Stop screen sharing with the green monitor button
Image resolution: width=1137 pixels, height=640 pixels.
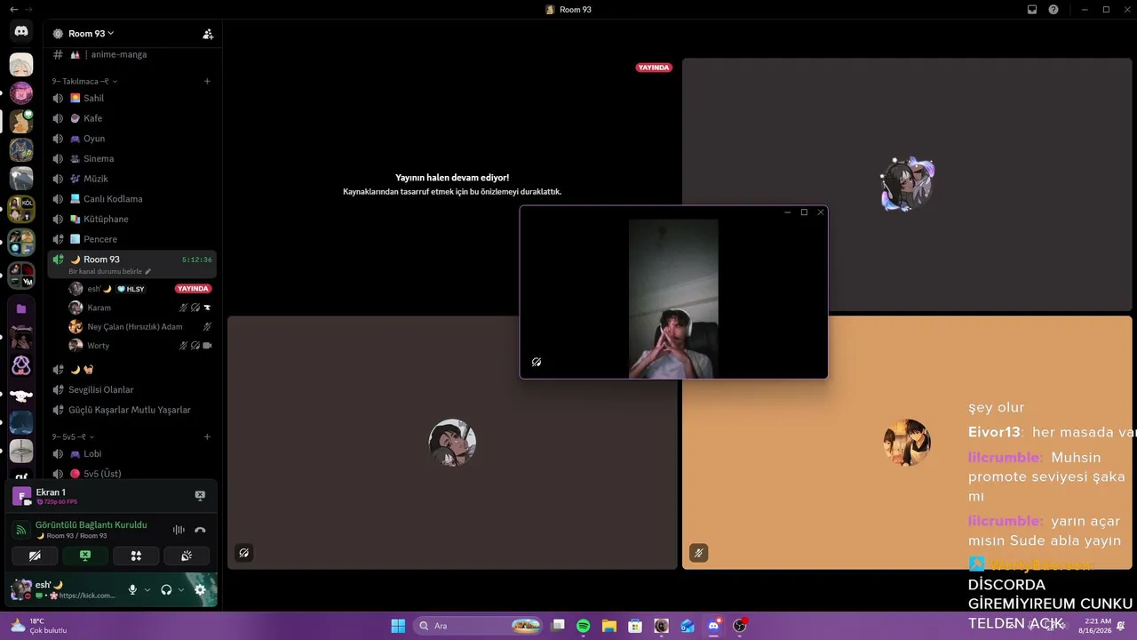click(x=85, y=556)
